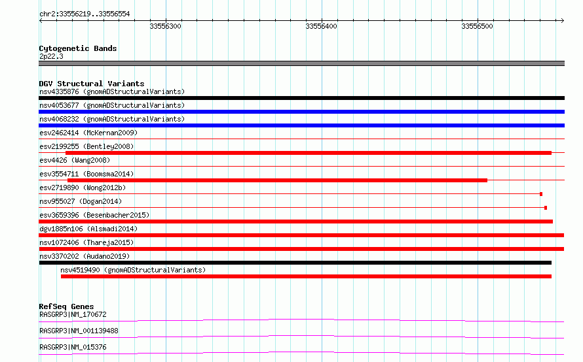This screenshot has width=583, height=362.
Task: Open variant nsv4519490 label
Action: pyautogui.click(x=133, y=270)
